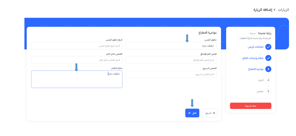Go to the مواجهة الانطباع step label
The height and width of the screenshot is (136, 296).
pyautogui.click(x=256, y=69)
